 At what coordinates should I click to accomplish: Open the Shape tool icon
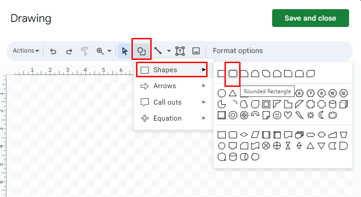point(142,51)
